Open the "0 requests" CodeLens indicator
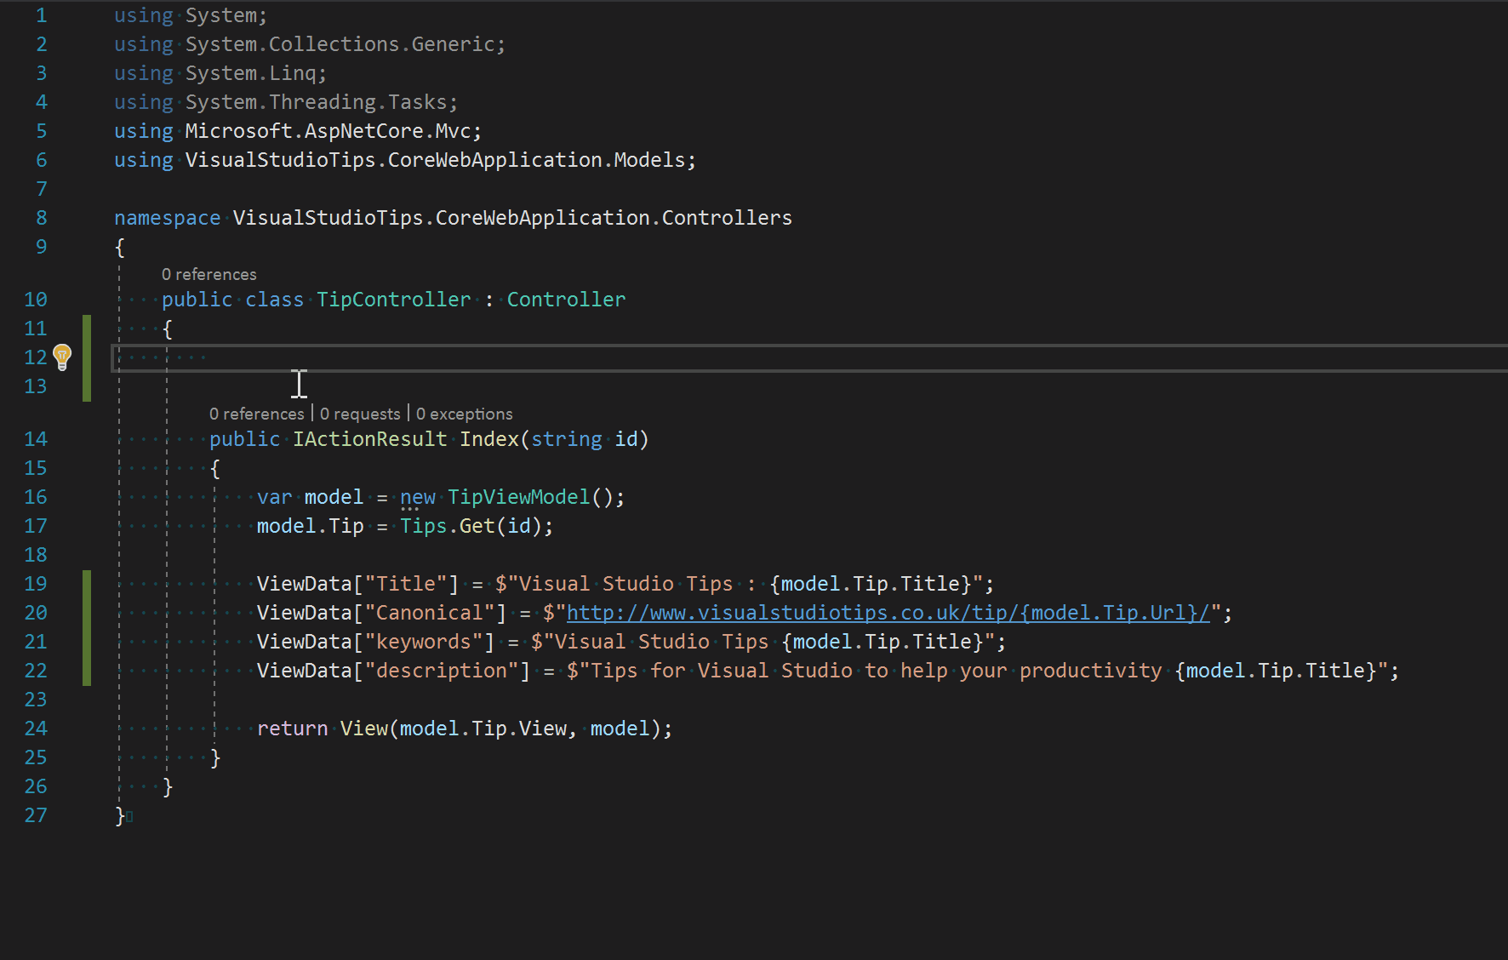This screenshot has width=1508, height=960. pyautogui.click(x=360, y=414)
